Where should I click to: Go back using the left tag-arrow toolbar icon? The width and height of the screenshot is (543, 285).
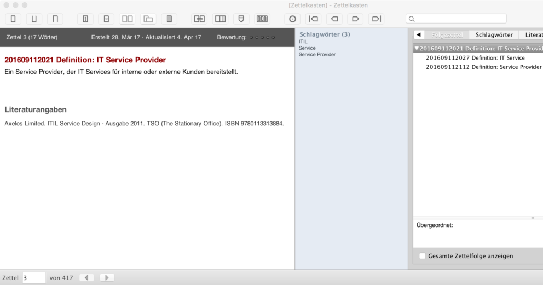click(x=334, y=19)
